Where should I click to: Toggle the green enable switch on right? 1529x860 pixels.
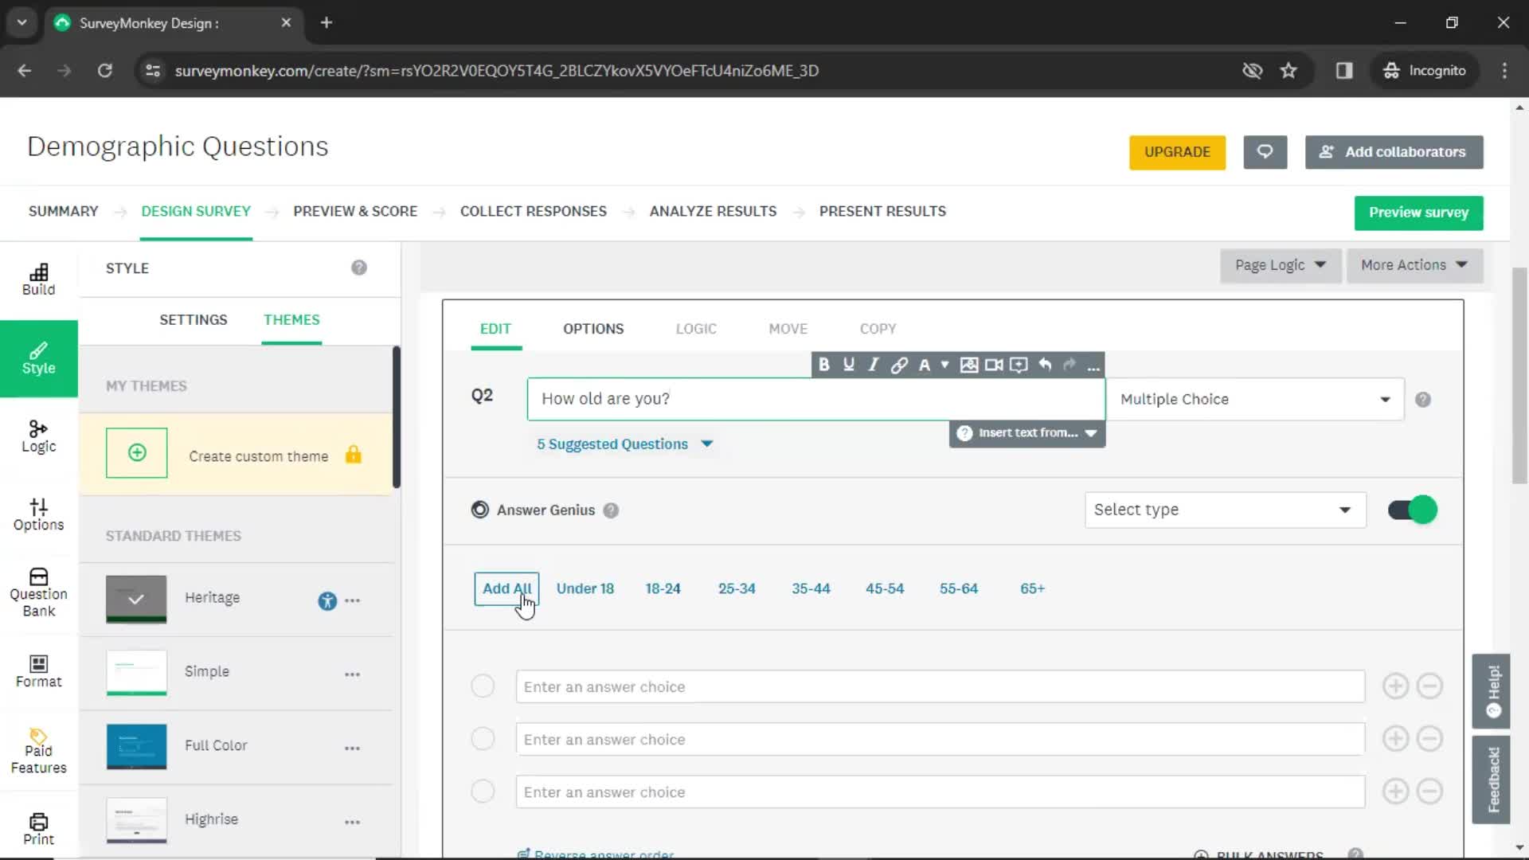1414,510
